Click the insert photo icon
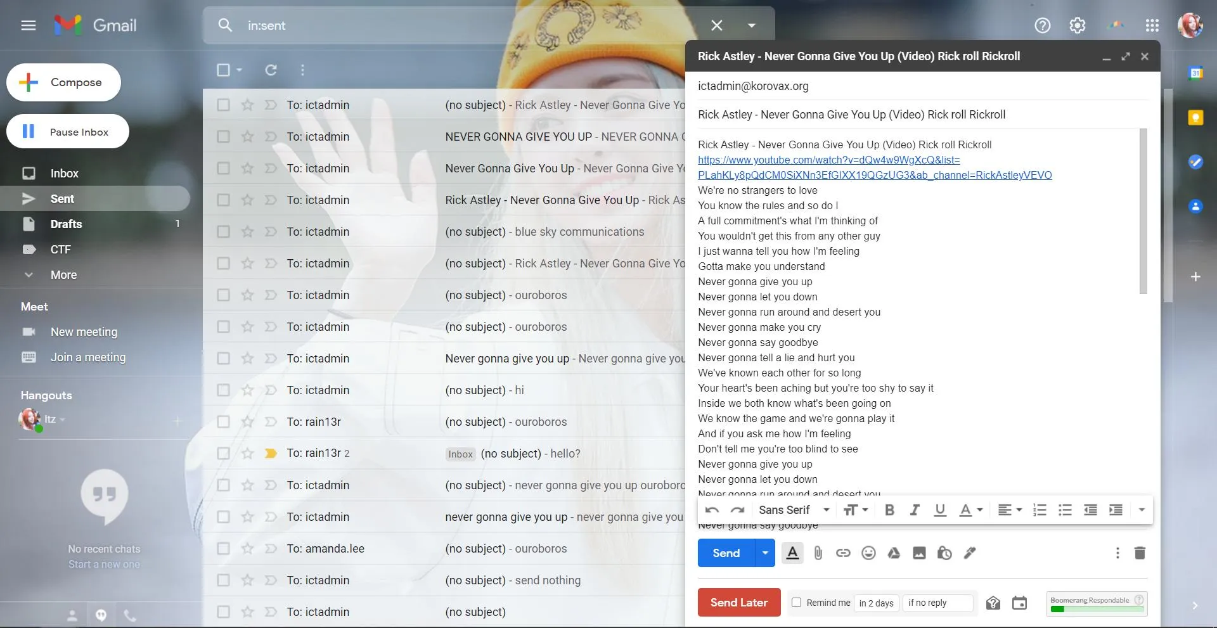1217x628 pixels. point(919,553)
